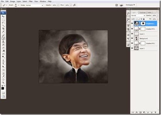Image resolution: width=161 pixels, height=115 pixels.
Task: Click the black foreground color swatch
Action: click(x=3, y=88)
